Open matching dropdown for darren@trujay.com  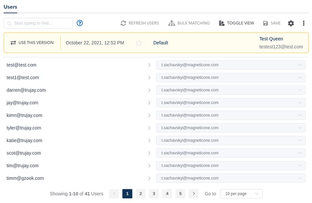(x=231, y=90)
